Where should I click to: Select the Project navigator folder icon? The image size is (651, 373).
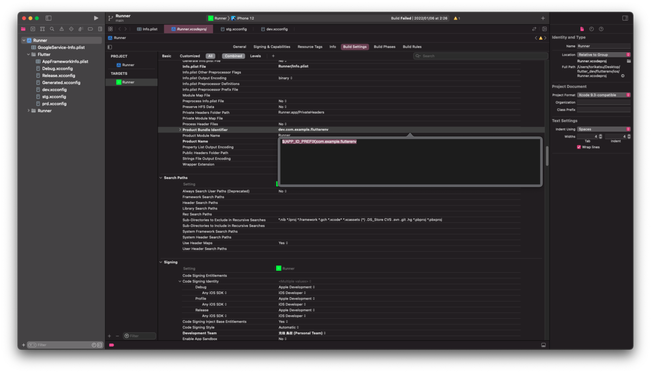pos(23,29)
